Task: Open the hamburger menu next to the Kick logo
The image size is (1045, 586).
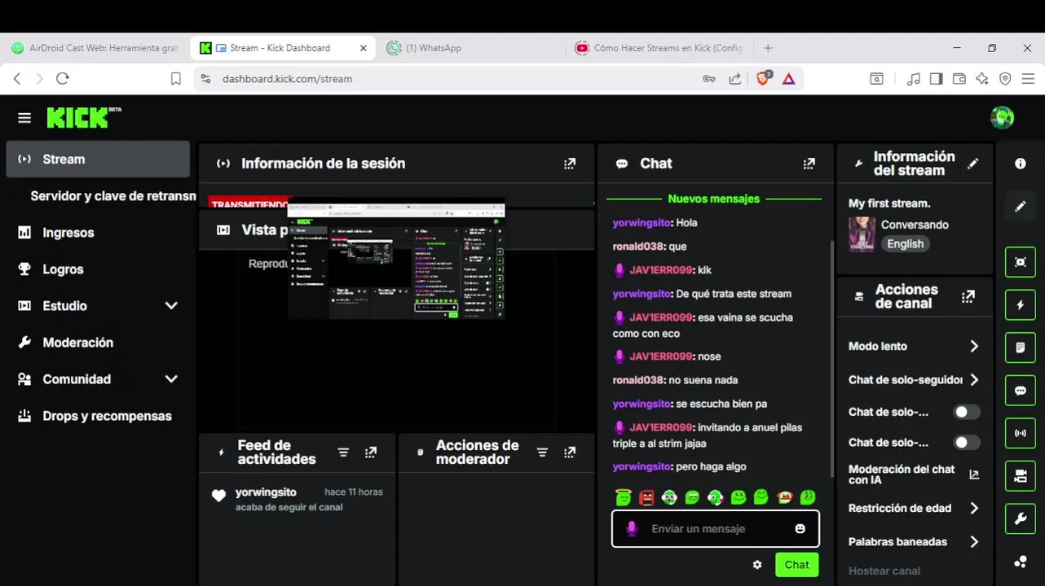Action: click(x=24, y=118)
